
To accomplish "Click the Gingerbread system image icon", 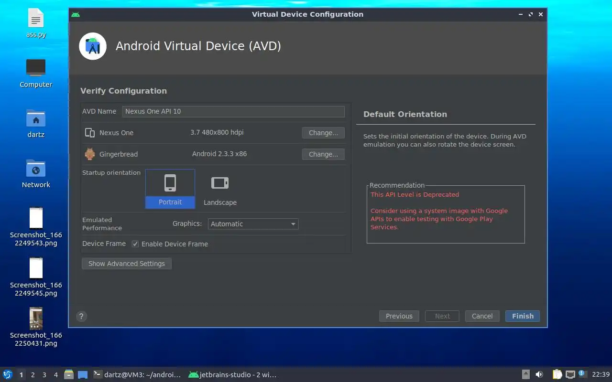I will pyautogui.click(x=89, y=154).
